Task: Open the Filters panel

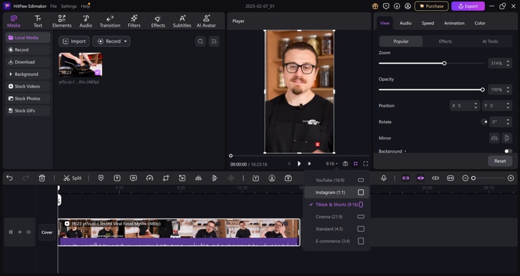Action: 134,21
